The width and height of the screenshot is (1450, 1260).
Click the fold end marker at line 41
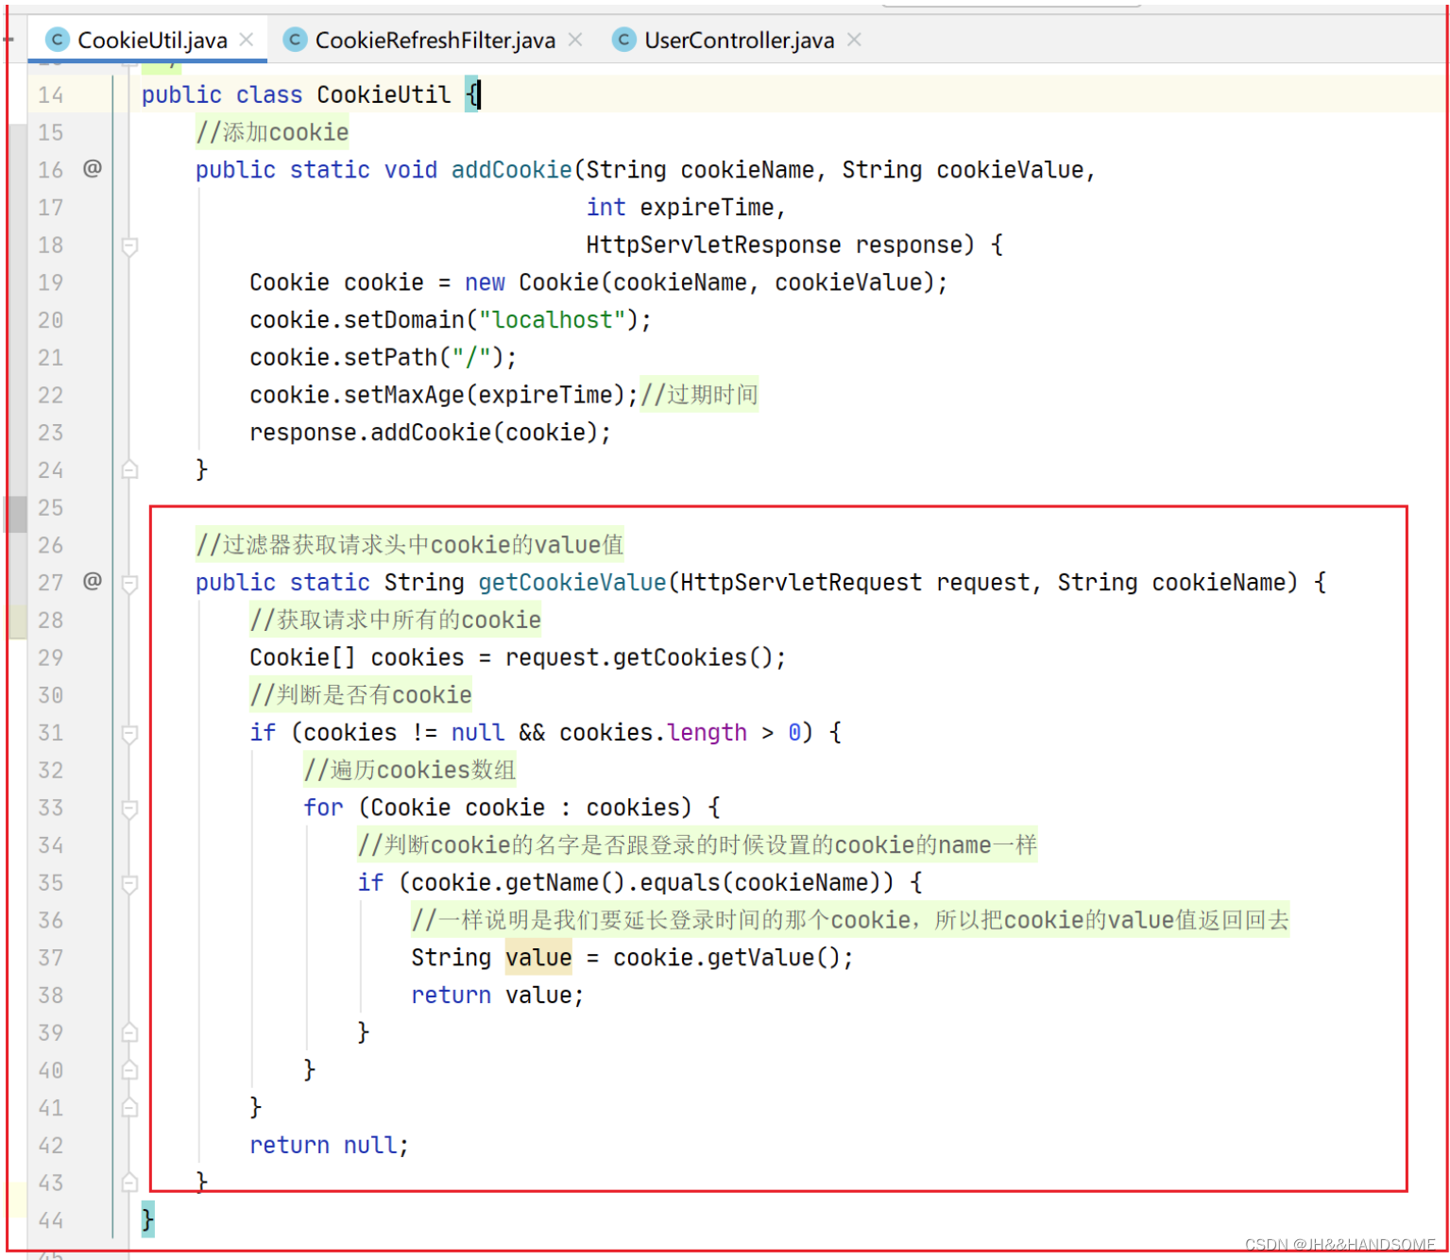[130, 1107]
